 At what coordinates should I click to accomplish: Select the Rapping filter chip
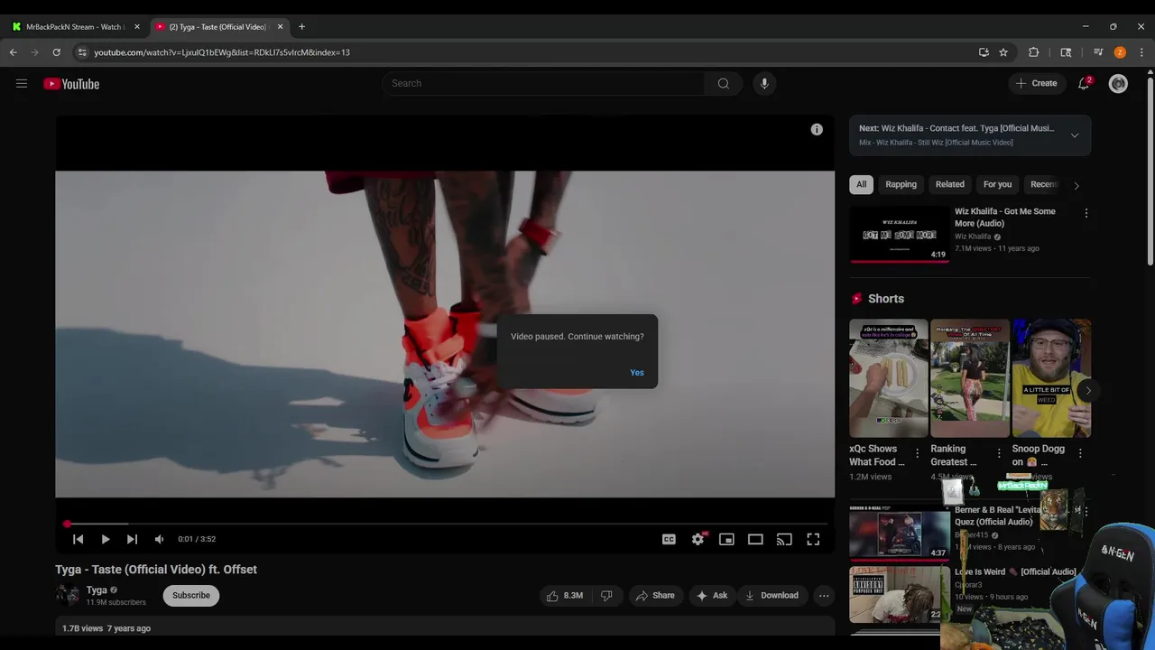click(x=901, y=184)
